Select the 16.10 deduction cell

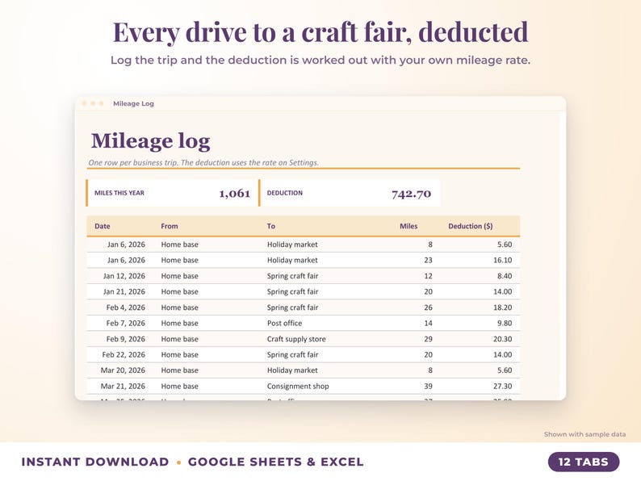coord(502,260)
